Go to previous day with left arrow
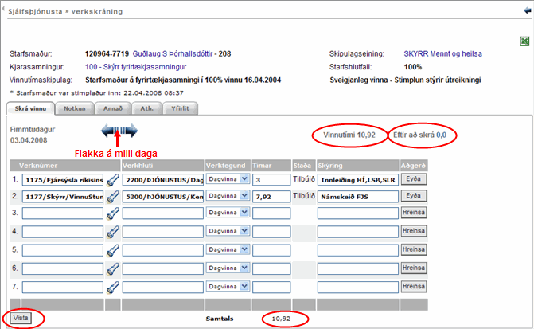Viewport: 534px width, 329px height. tap(109, 131)
